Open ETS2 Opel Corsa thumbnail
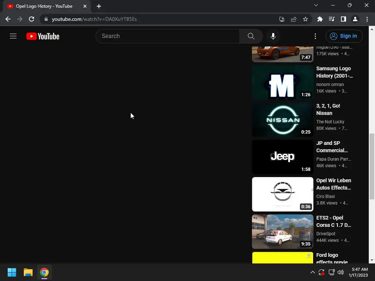This screenshot has height=281, width=375. [x=282, y=232]
